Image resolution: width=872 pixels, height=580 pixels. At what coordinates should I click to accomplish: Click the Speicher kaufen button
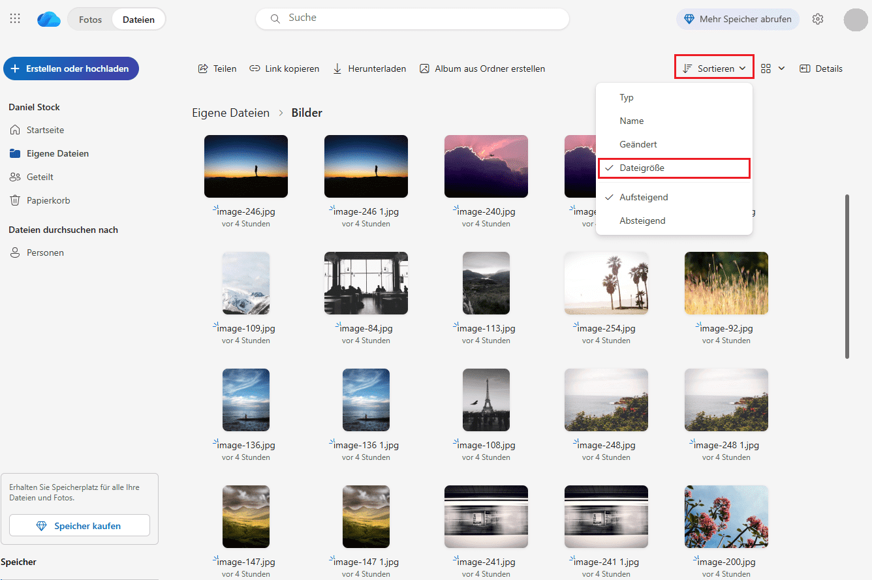[80, 526]
